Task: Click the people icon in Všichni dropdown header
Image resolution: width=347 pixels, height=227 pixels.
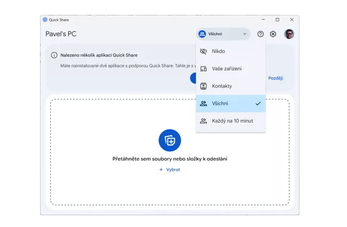Action: (202, 34)
